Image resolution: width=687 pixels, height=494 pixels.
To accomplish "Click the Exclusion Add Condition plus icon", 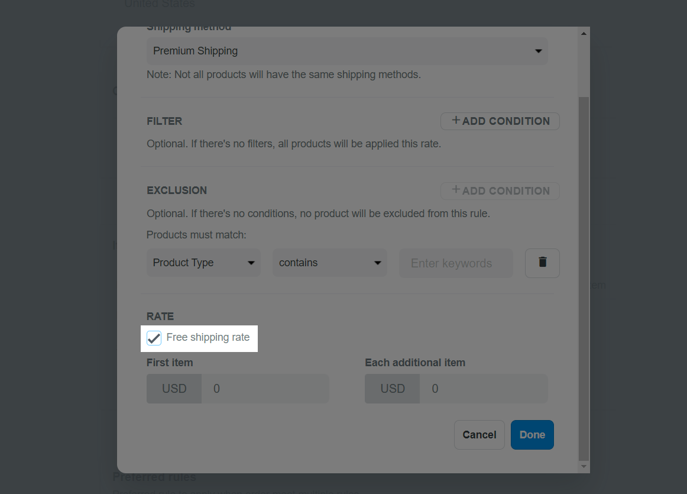I will click(456, 190).
